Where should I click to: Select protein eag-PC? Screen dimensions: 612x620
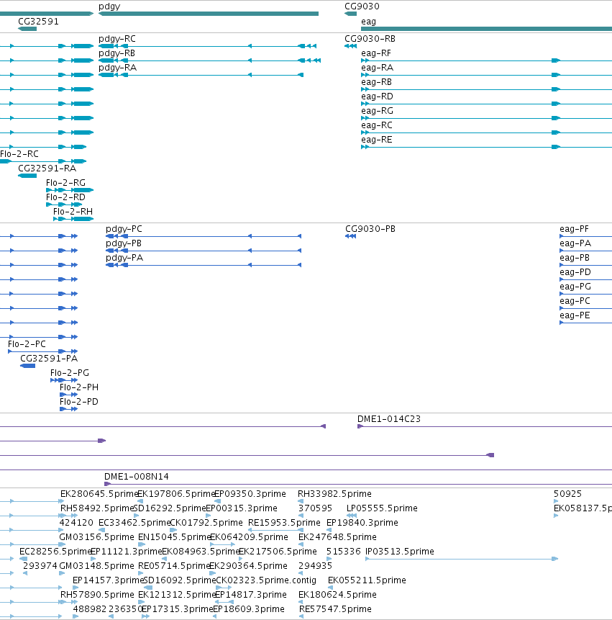(x=586, y=308)
